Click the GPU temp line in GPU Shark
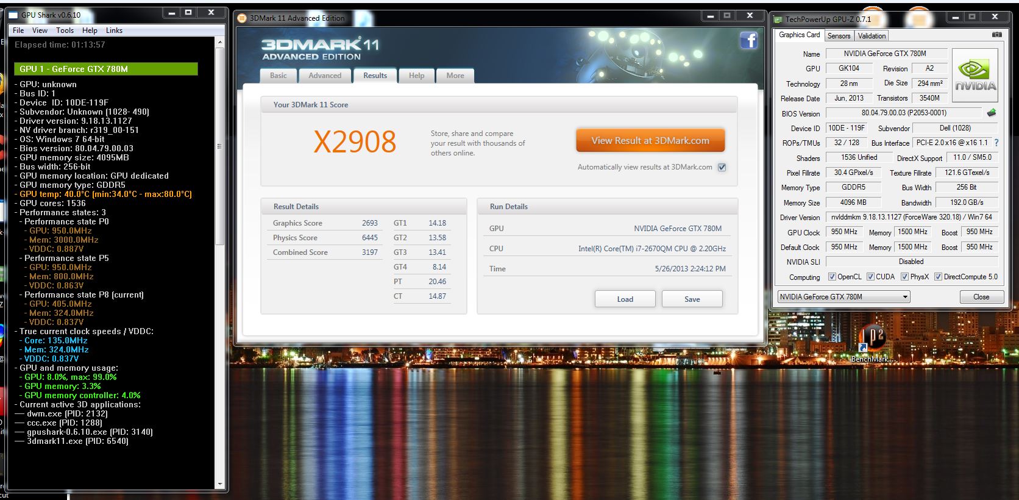The width and height of the screenshot is (1019, 500). (104, 194)
